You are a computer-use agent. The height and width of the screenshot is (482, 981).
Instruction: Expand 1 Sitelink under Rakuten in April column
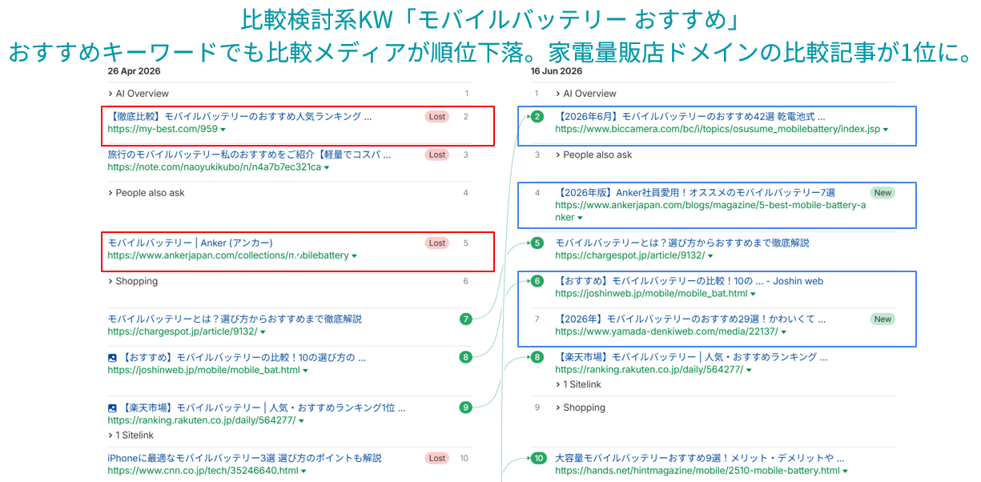click(131, 435)
